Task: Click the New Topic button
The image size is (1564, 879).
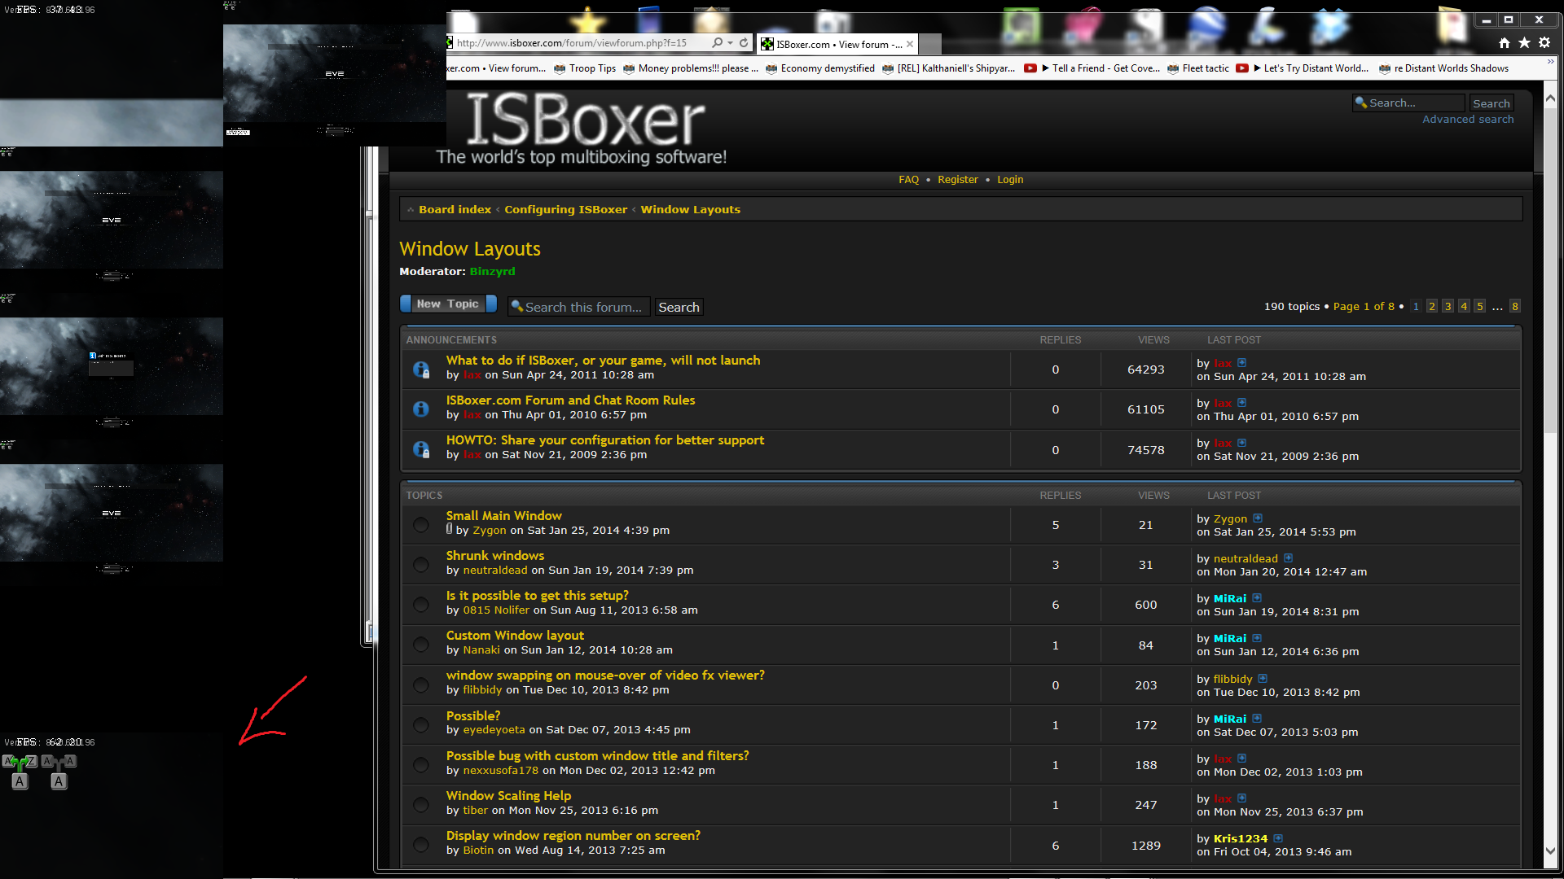Action: pos(448,304)
